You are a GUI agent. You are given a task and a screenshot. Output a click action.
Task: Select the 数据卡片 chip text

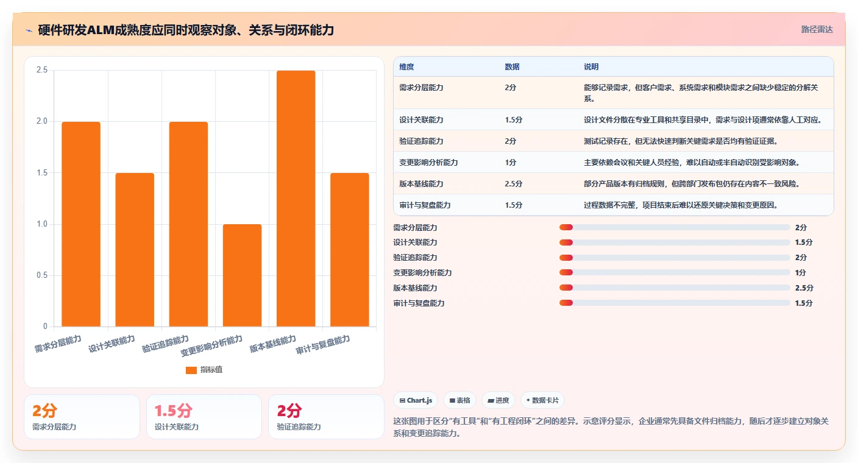[546, 400]
